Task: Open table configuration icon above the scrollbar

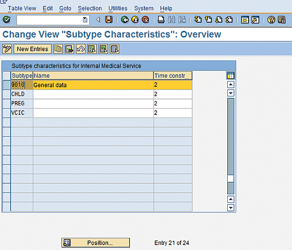Action: pyautogui.click(x=230, y=76)
